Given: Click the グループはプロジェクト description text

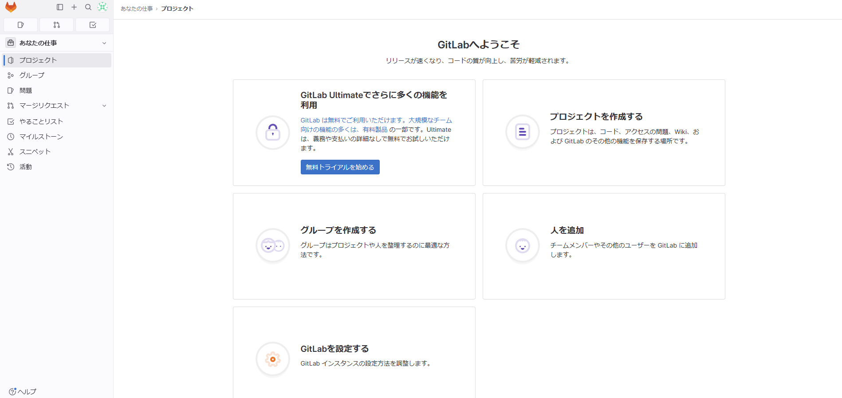Looking at the screenshot, I should coord(375,250).
